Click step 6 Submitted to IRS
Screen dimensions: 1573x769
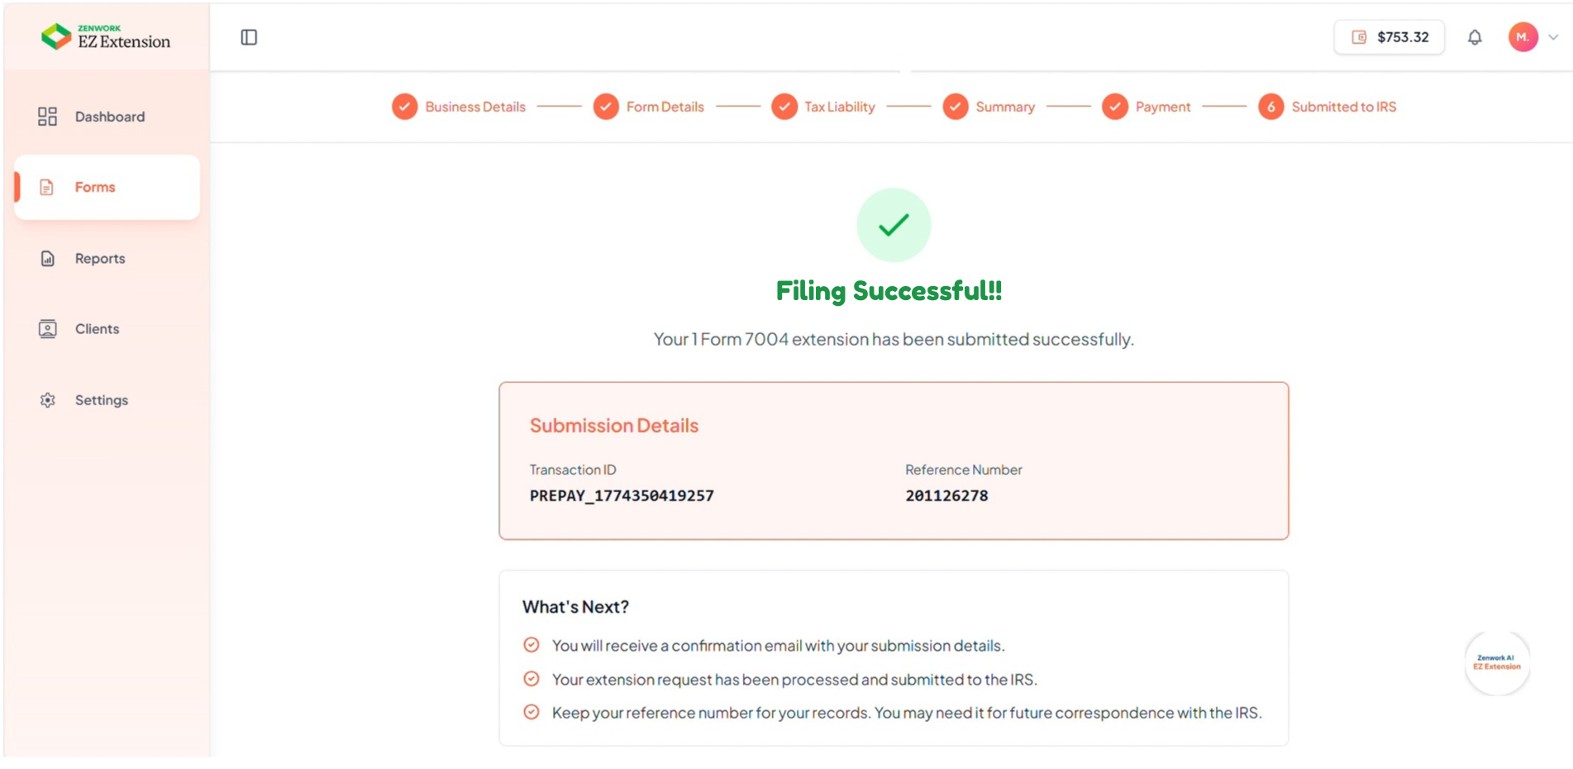[1342, 107]
